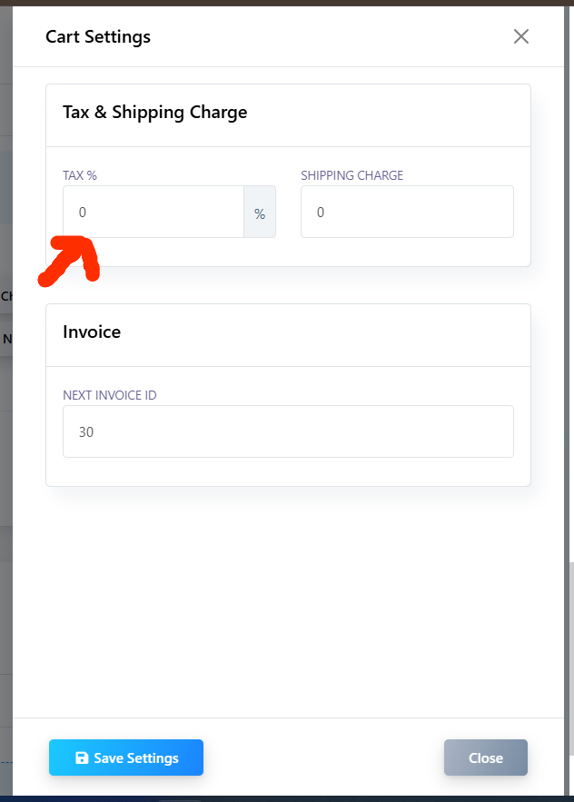Click the floppy disk icon on Save Settings

coord(82,757)
